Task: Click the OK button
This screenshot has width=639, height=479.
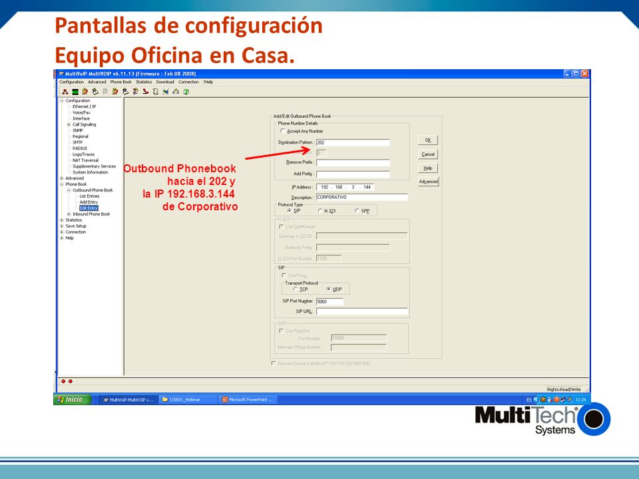Action: tap(428, 140)
